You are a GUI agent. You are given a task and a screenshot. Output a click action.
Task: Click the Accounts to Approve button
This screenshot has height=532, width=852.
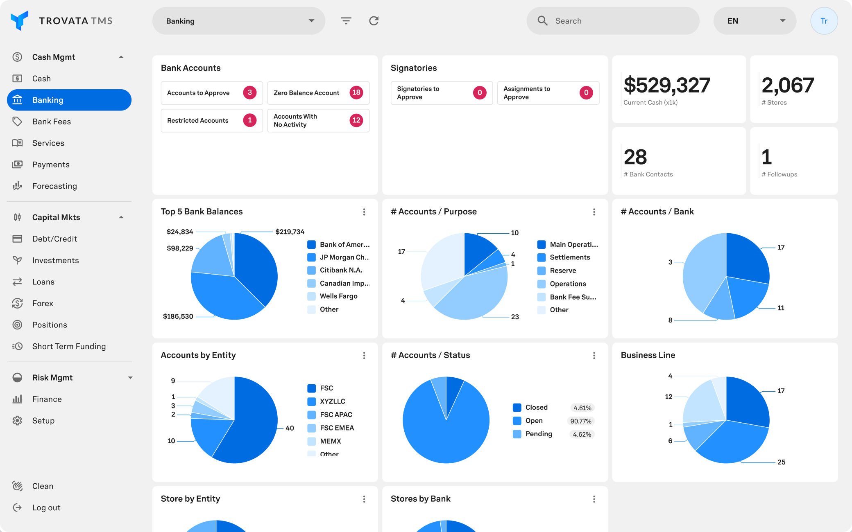[x=212, y=93]
